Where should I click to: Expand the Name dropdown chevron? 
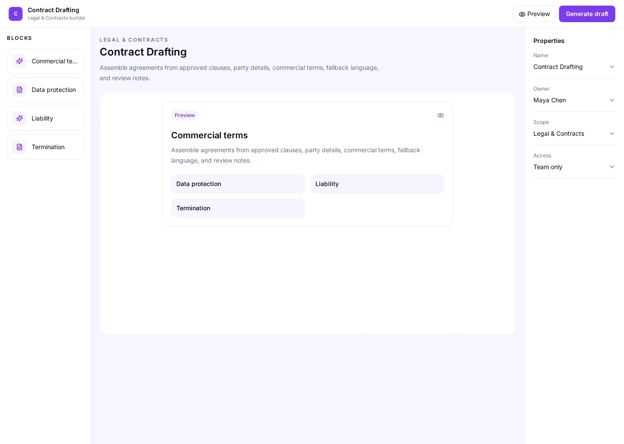[x=612, y=67]
